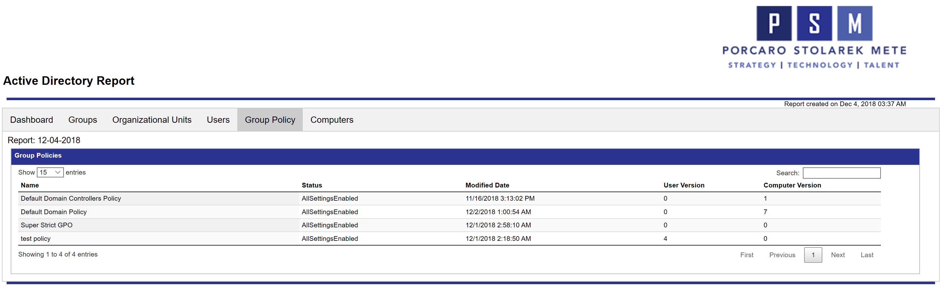Screen dimensions: 941x287
Task: Go to the Users tab
Action: point(218,120)
